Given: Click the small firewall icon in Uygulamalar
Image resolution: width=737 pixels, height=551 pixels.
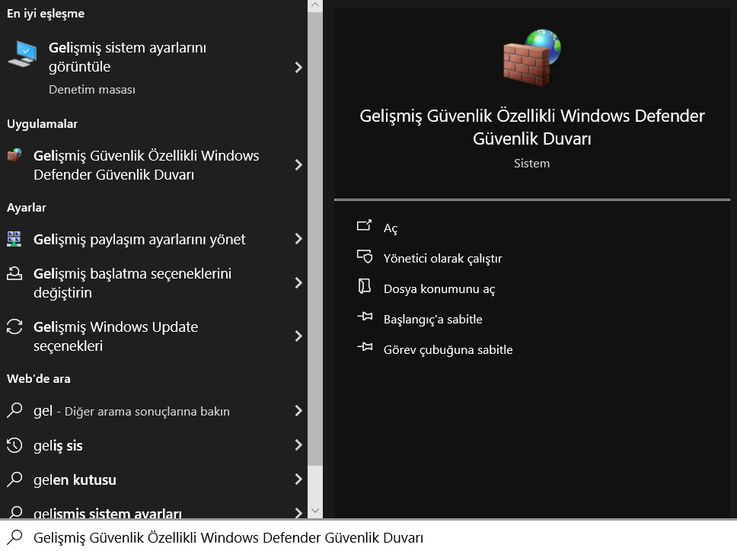Looking at the screenshot, I should (14, 156).
